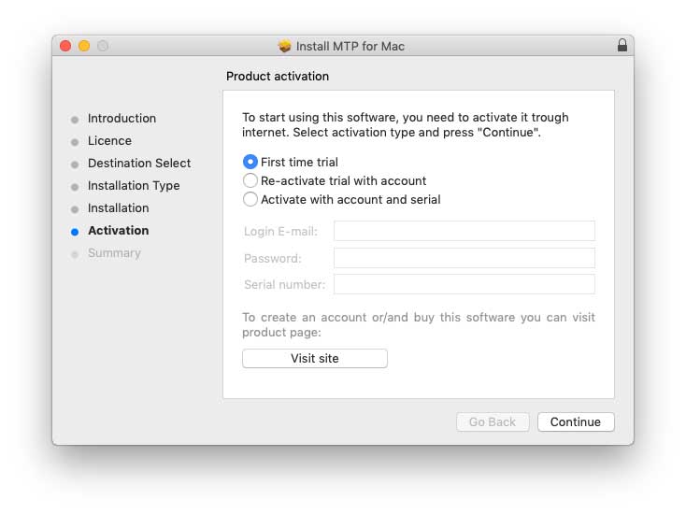Click the Go Back button
This screenshot has height=514, width=686.
(x=493, y=421)
